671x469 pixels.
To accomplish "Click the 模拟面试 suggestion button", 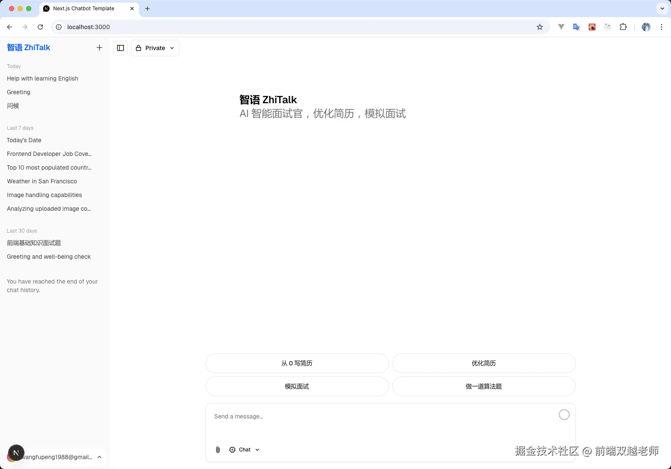I will click(296, 386).
